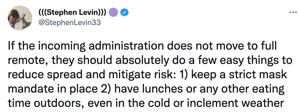Click the (((Stephen Levin))) display name
Viewport: 299px width, 112px height.
[73, 12]
